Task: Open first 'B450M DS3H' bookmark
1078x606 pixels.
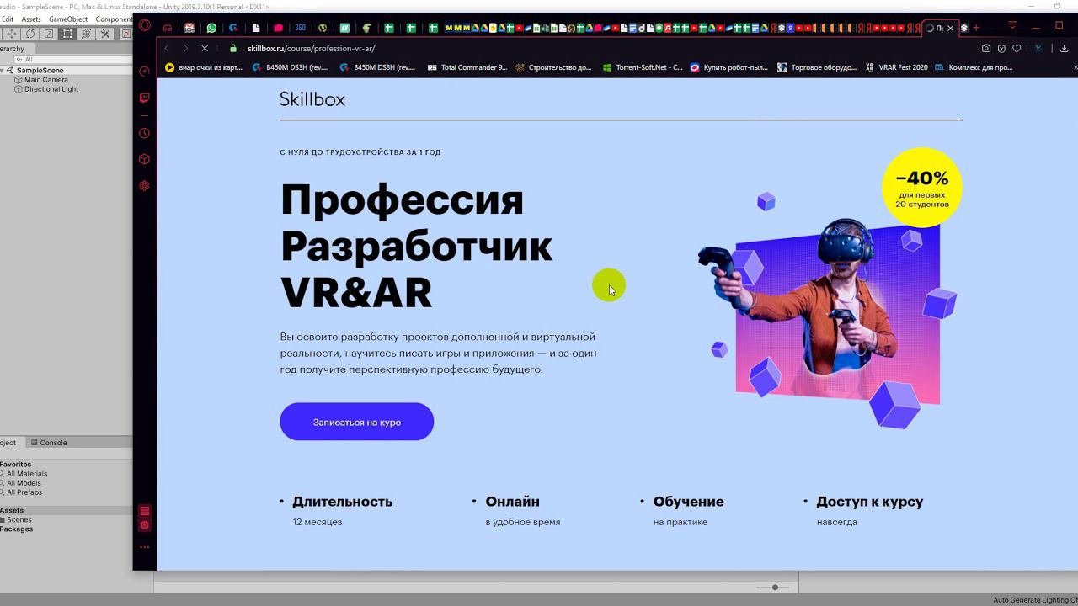Action: pos(291,67)
